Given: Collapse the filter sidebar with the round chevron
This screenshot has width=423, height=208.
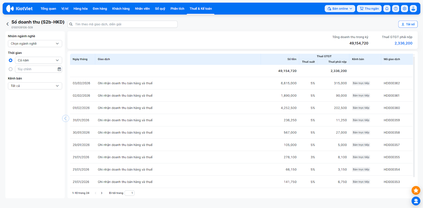Looking at the screenshot, I should pos(66,119).
